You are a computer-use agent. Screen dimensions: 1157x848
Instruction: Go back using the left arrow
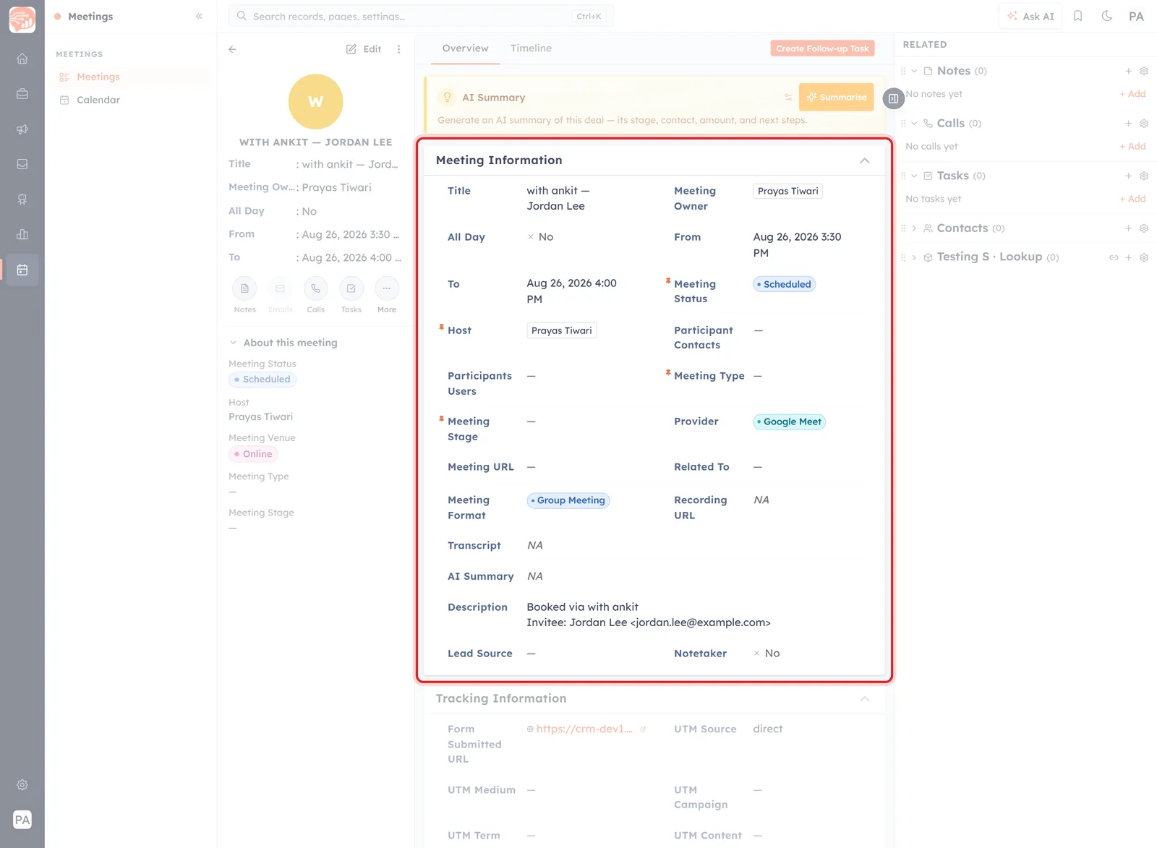pyautogui.click(x=232, y=49)
